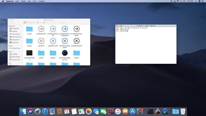The width and height of the screenshot is (206, 116).
Task: Open Terminal from the Dock
Action: [x=150, y=111]
